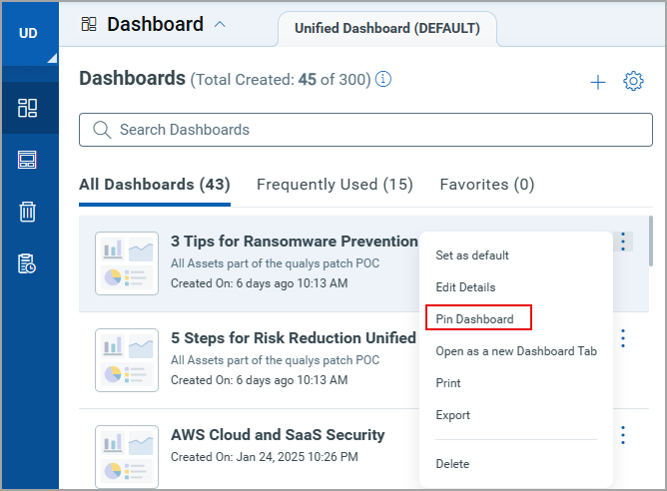
Task: Click the dashboard list vertical scrollbar
Action: [x=651, y=242]
